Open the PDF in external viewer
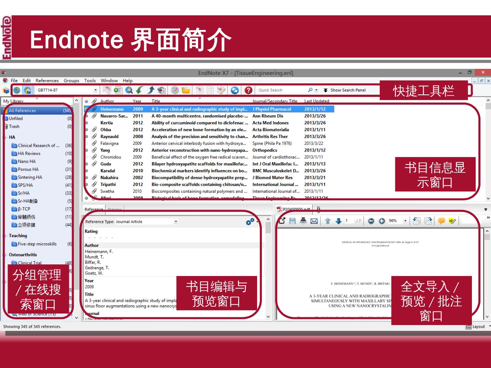The height and width of the screenshot is (368, 491). (282, 221)
